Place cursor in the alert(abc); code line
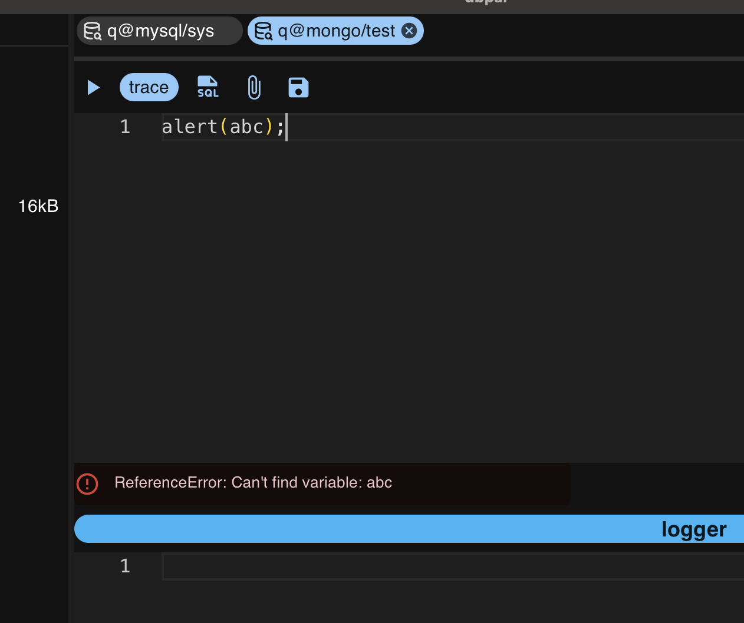Screen dimensions: 744x623 point(223,127)
